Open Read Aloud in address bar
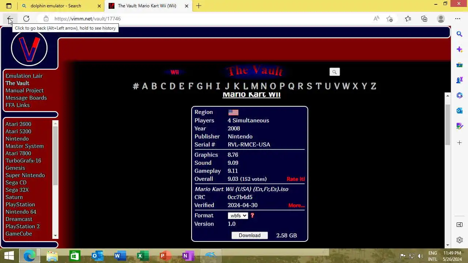 point(376,19)
